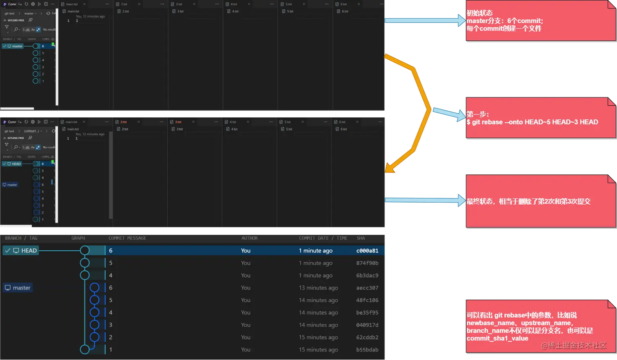This screenshot has height=360, width=617.
Task: Click the checkmark on master branch label, top screenshot
Action: click(4, 46)
